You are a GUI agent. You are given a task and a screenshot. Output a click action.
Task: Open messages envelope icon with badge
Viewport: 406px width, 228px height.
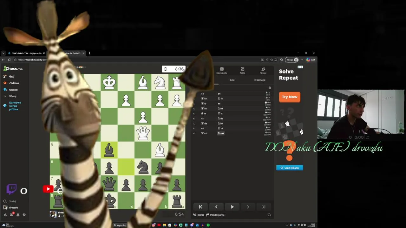coord(12,214)
